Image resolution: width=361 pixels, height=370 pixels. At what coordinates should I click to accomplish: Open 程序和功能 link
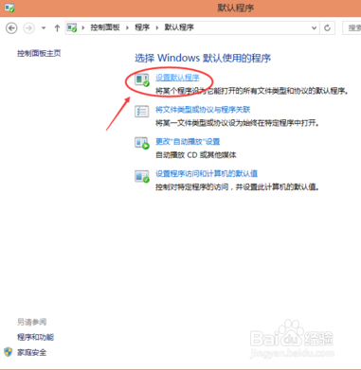click(x=35, y=337)
